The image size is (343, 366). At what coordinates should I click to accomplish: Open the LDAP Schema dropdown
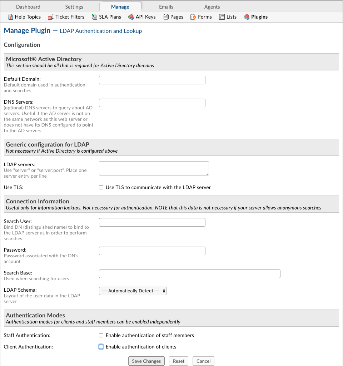133,291
